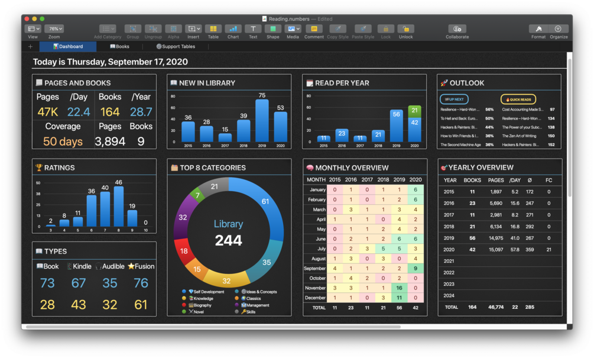Click the Ungroup toolbar icon
Image resolution: width=594 pixels, height=358 pixels.
click(153, 29)
